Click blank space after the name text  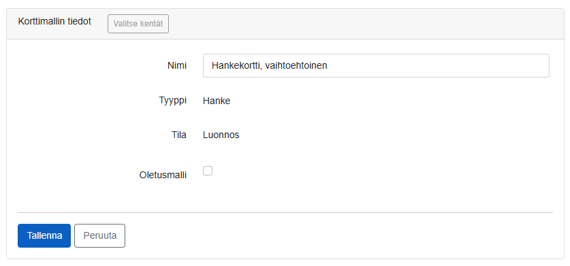click(437, 66)
